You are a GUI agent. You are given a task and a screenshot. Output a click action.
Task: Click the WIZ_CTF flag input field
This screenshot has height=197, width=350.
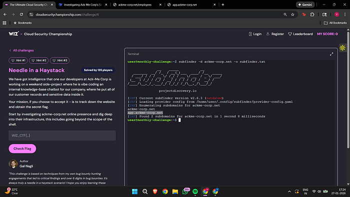coord(62,135)
